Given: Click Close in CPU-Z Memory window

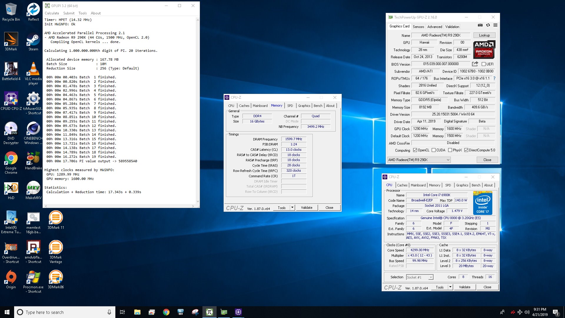Looking at the screenshot, I should click(x=329, y=208).
